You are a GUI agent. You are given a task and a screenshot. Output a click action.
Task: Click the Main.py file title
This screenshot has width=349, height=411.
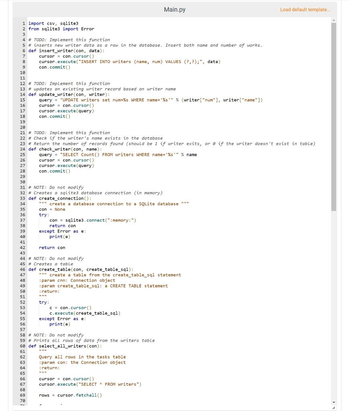pyautogui.click(x=174, y=9)
